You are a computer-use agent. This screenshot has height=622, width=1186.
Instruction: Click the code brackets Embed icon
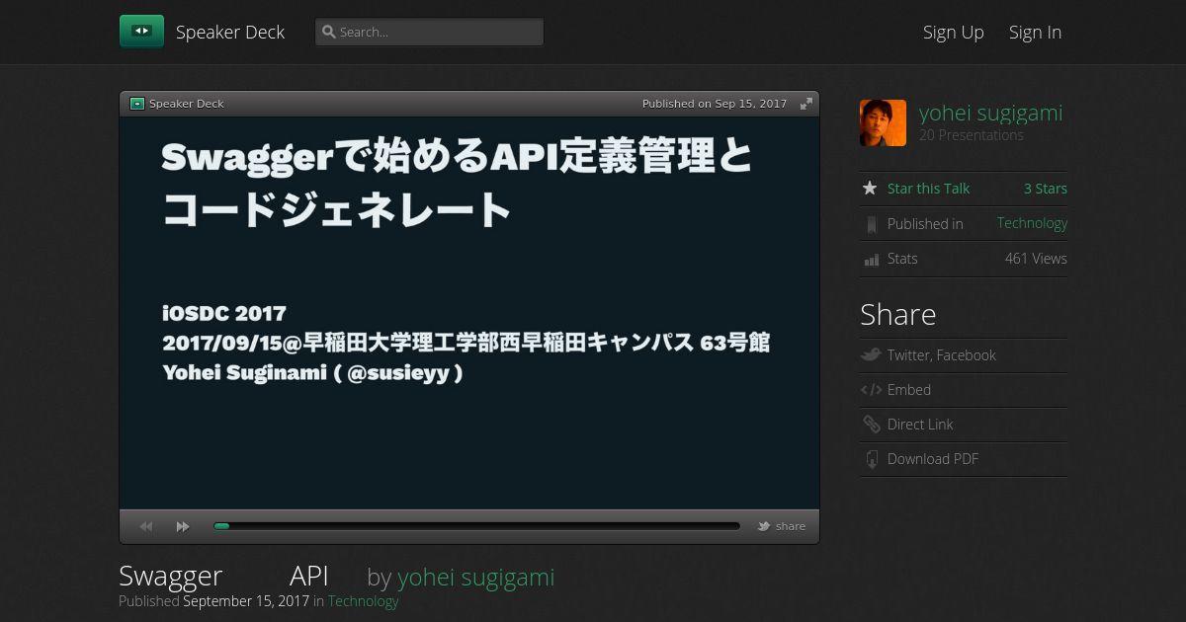[871, 390]
